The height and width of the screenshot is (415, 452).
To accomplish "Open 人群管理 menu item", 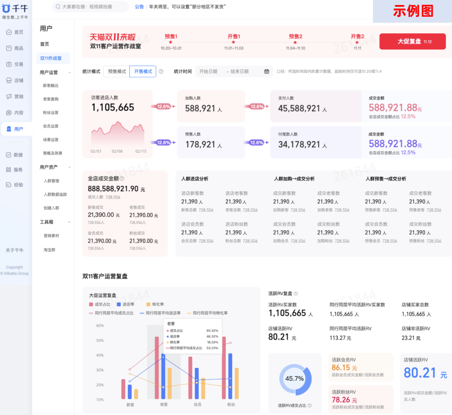I will (51, 181).
